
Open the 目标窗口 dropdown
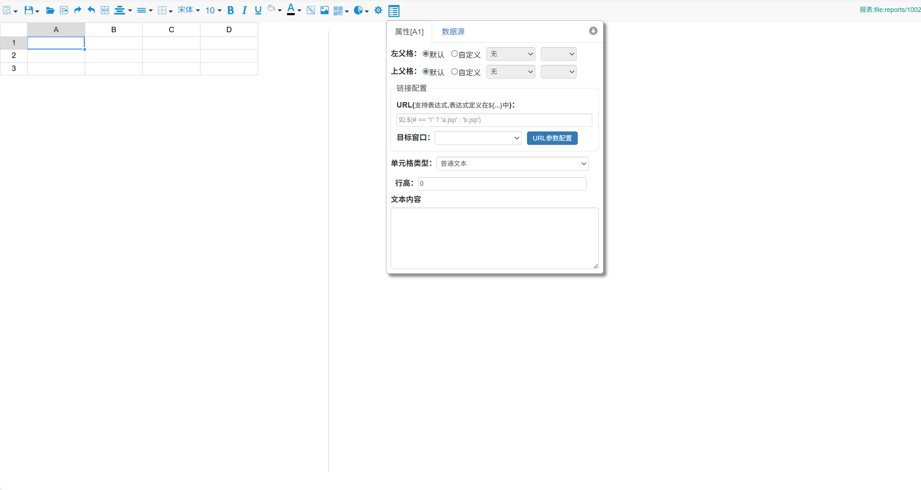(x=478, y=138)
